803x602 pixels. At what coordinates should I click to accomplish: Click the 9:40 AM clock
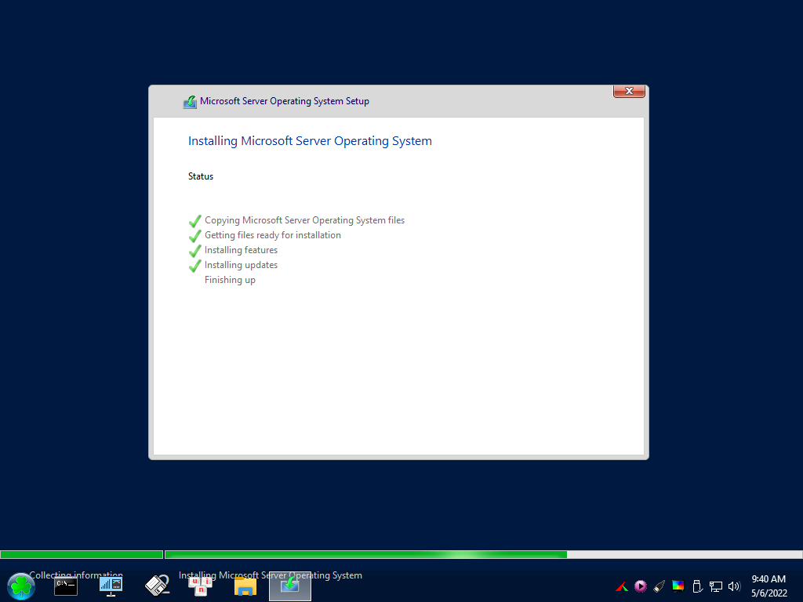point(768,579)
